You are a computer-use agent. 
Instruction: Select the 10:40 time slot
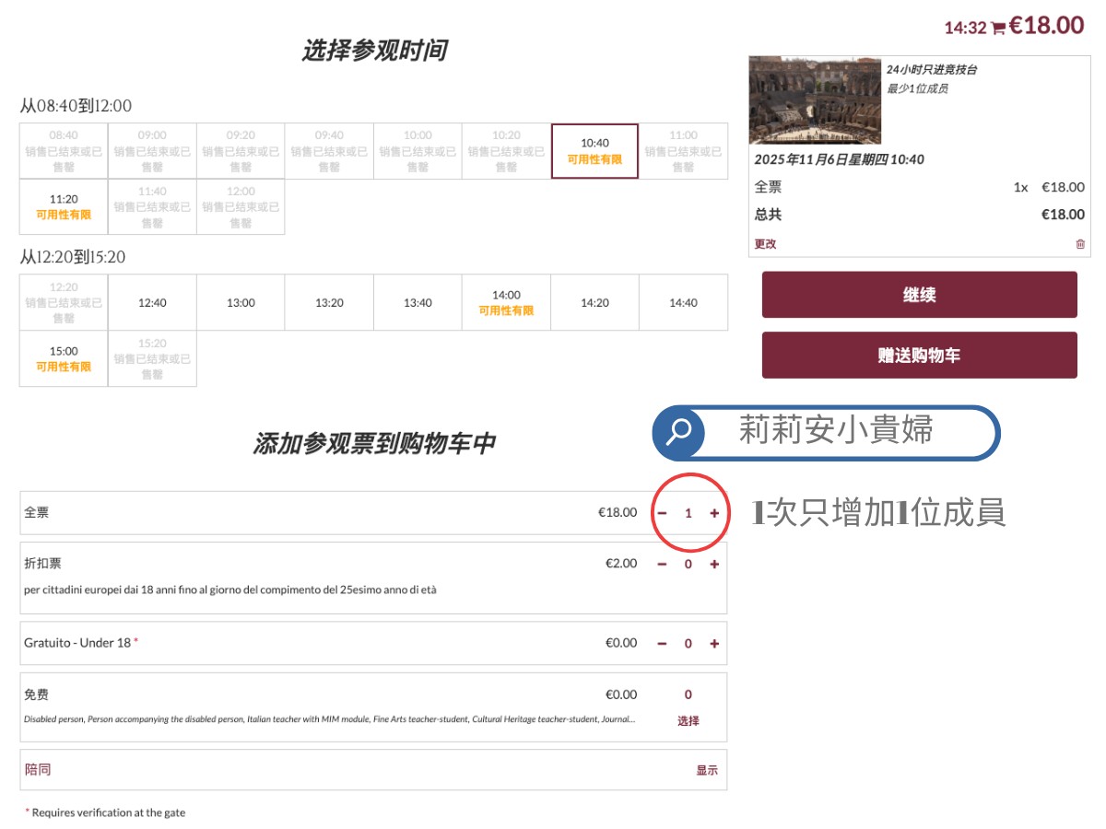[x=594, y=151]
